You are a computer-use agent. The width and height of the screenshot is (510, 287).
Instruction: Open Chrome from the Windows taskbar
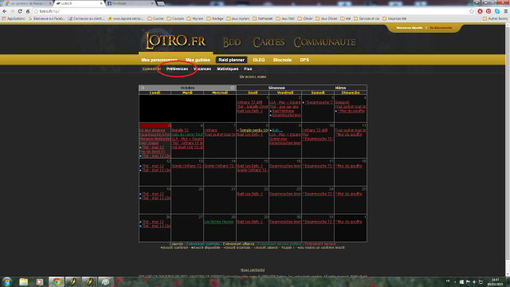57,281
